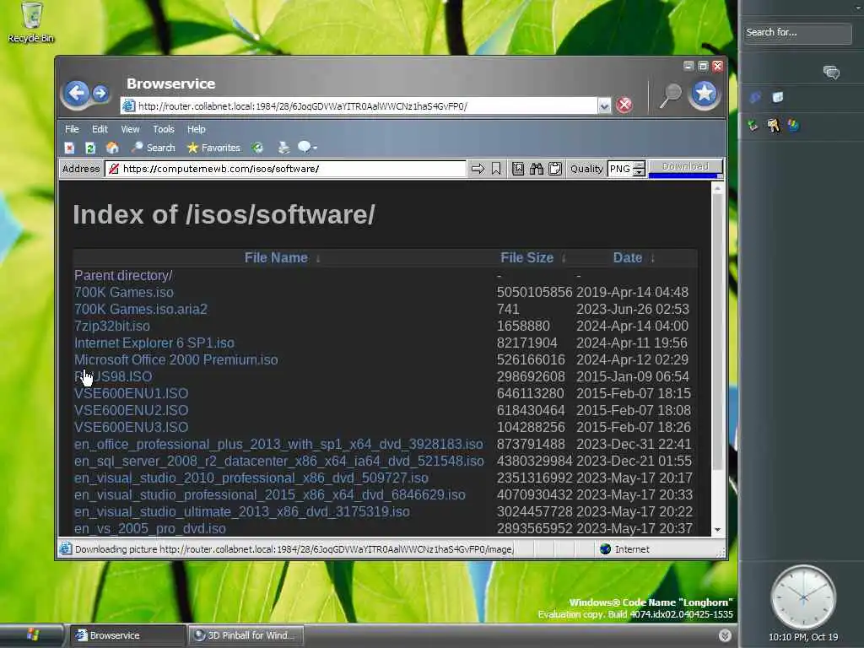Open the VSE600ENU2.ISO link
Viewport: 864px width, 648px height.
[131, 411]
